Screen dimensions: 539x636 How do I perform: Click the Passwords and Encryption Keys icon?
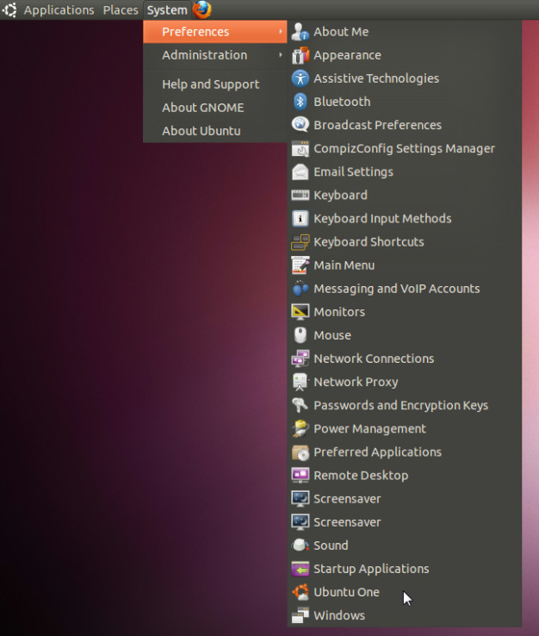300,405
